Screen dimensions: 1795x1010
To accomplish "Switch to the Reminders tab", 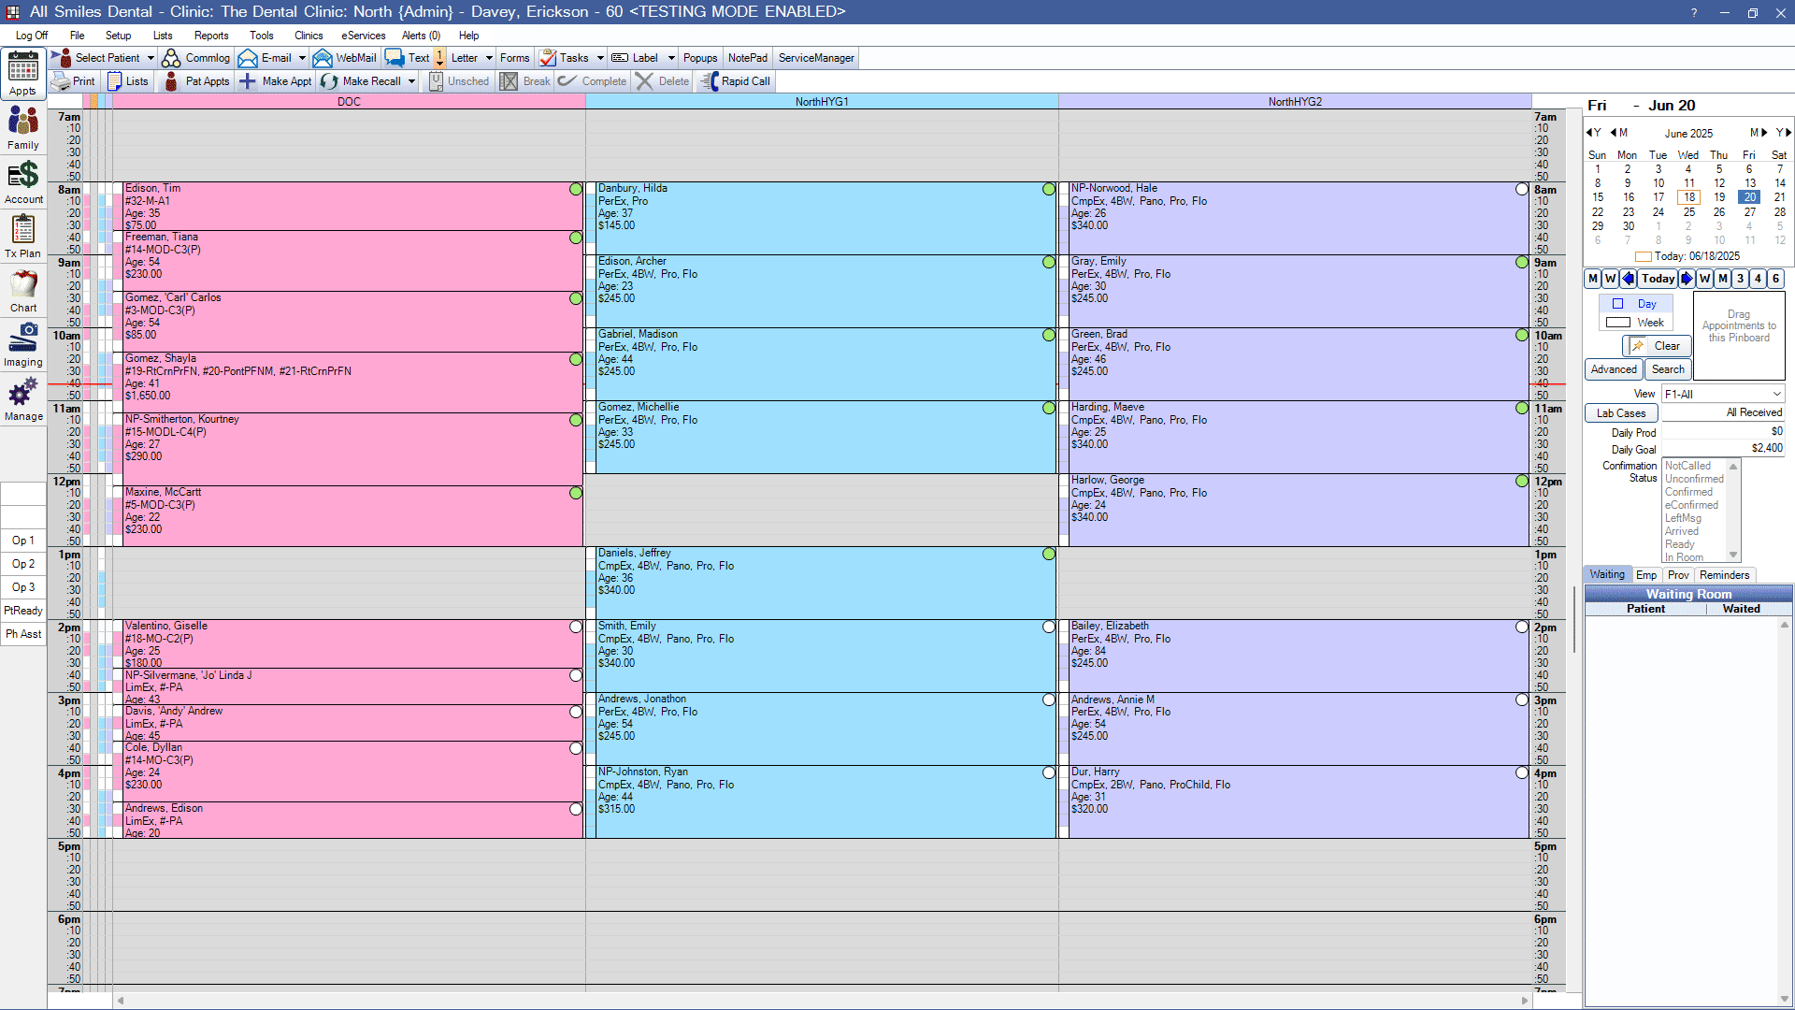I will click(x=1723, y=575).
